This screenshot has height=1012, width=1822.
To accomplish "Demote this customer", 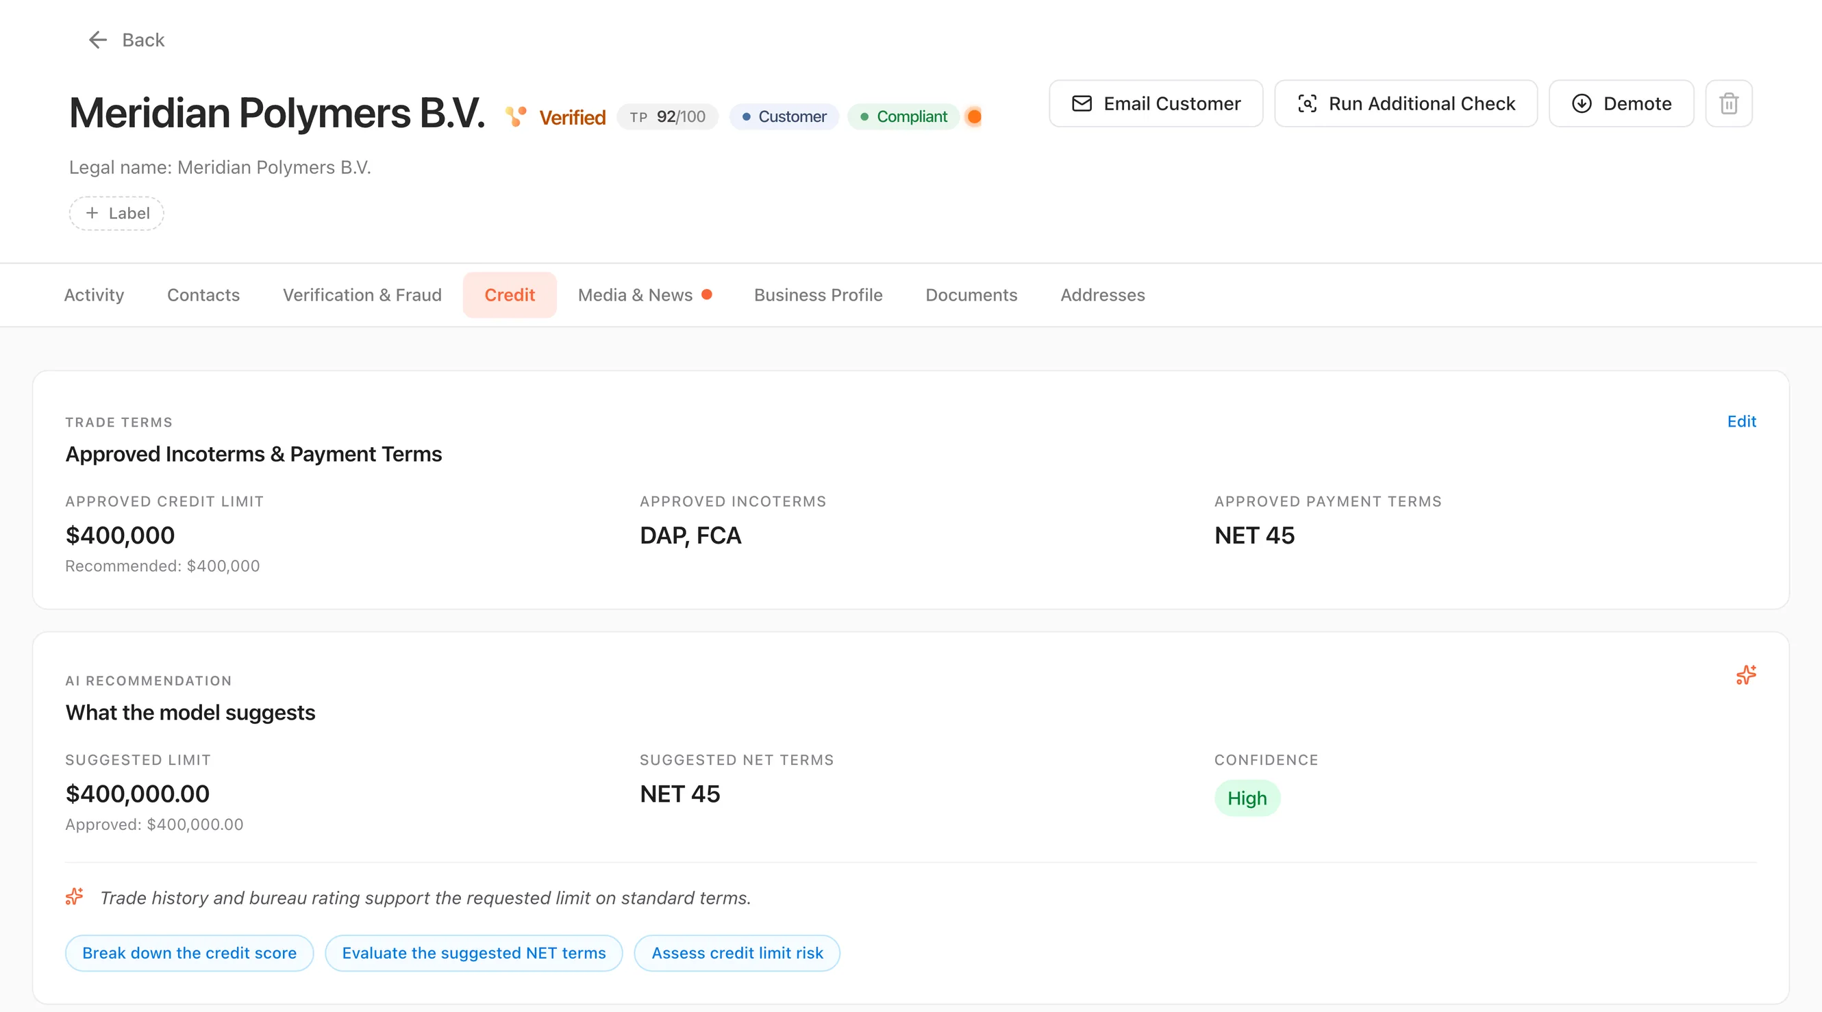I will (x=1621, y=103).
